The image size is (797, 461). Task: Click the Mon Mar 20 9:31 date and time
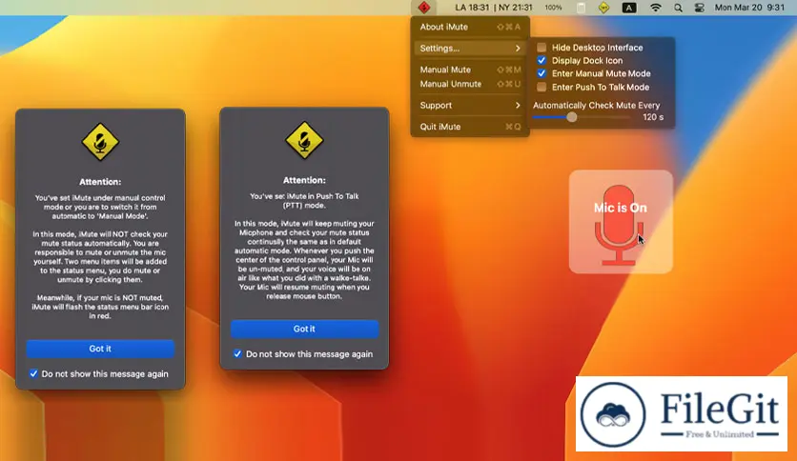749,8
